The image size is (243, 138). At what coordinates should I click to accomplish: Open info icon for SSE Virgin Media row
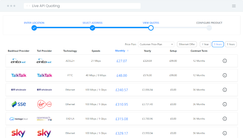point(224,104)
